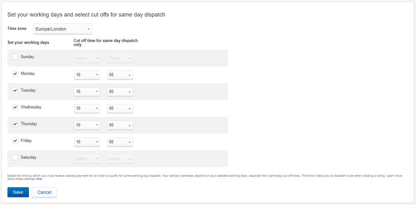Cancel the working days changes

[x=44, y=192]
